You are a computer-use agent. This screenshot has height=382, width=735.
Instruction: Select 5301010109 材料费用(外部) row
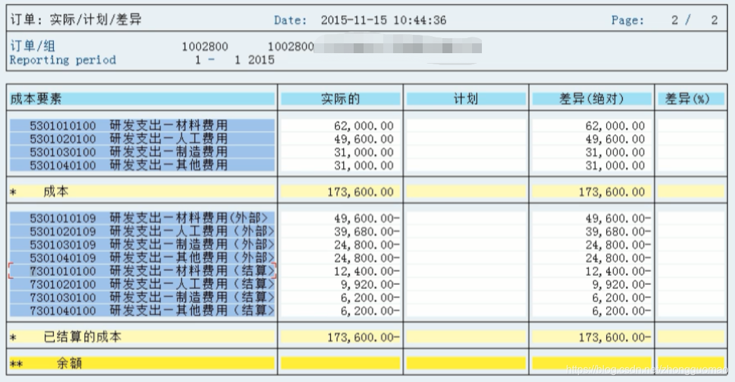tap(142, 218)
